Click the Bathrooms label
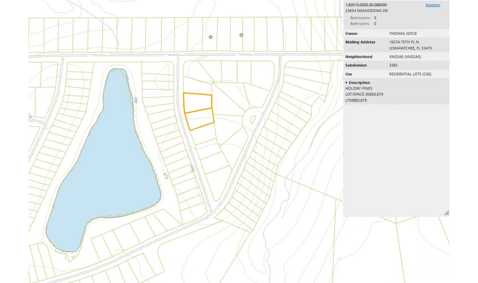This screenshot has height=283, width=478. [x=360, y=24]
